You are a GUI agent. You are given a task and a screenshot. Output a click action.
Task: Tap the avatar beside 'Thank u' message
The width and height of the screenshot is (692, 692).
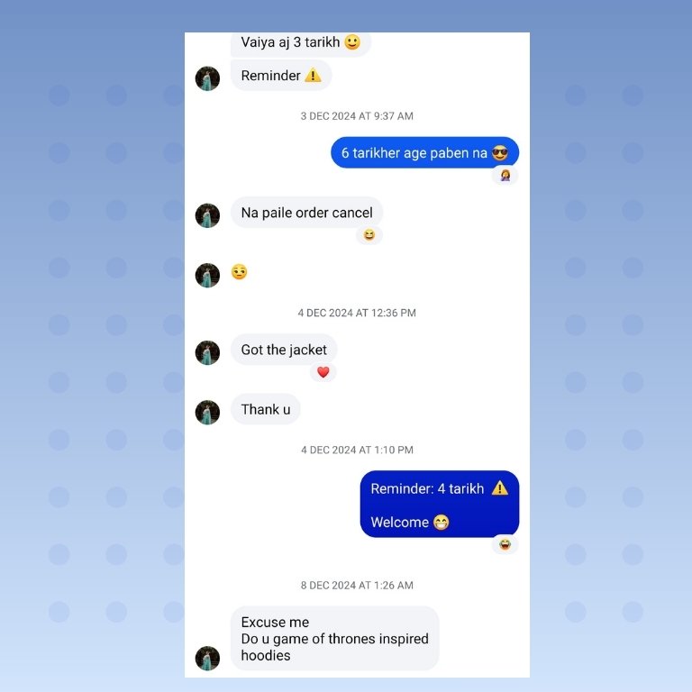click(207, 412)
